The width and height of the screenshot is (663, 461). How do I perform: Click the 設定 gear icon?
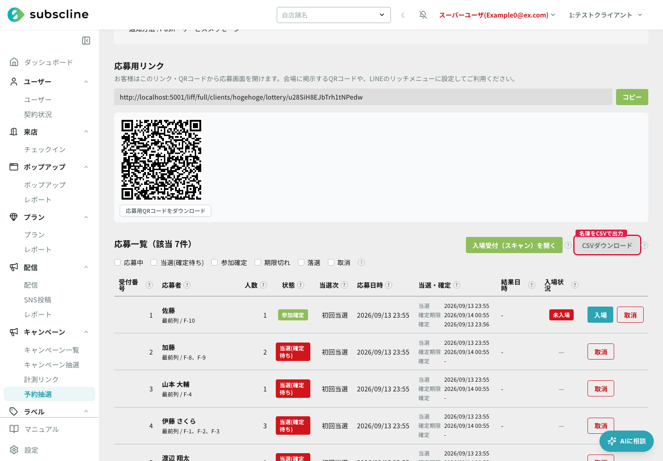(x=14, y=450)
